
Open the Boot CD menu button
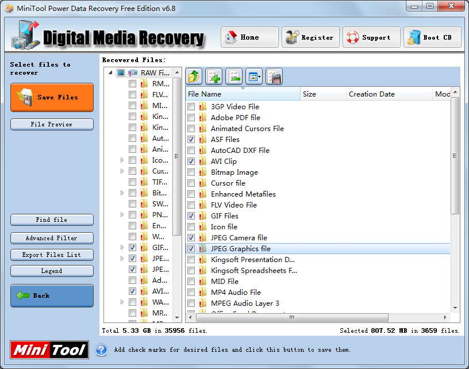[x=433, y=37]
